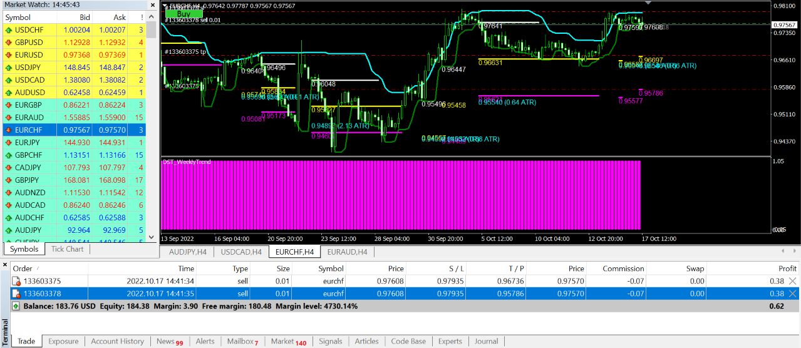Click the green up-arrow icon beside AUDUSD
Viewport: 801px width, 348px height.
coord(9,92)
